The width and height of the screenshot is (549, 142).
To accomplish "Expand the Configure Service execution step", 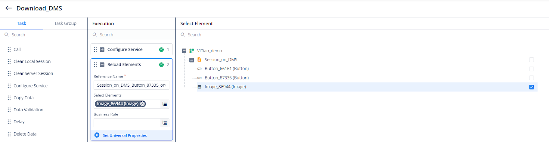I will [102, 49].
